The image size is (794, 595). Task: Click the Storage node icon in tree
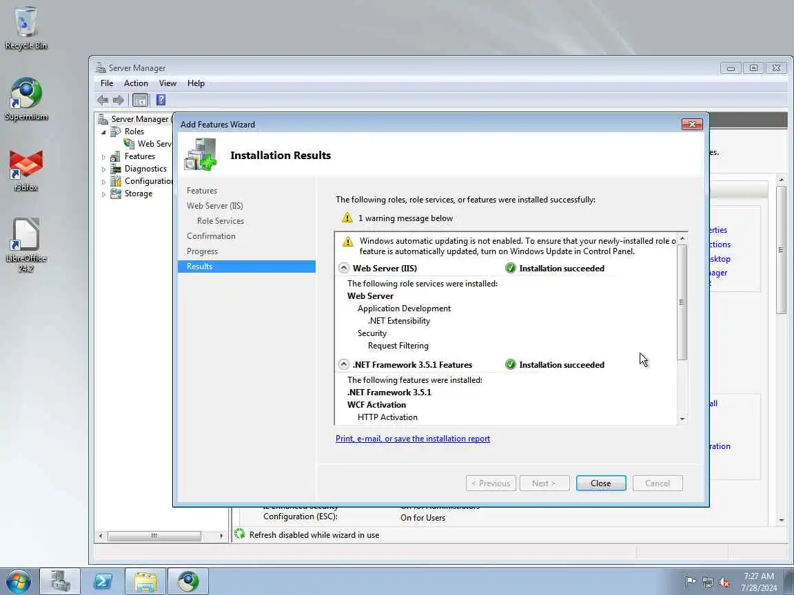coord(116,194)
